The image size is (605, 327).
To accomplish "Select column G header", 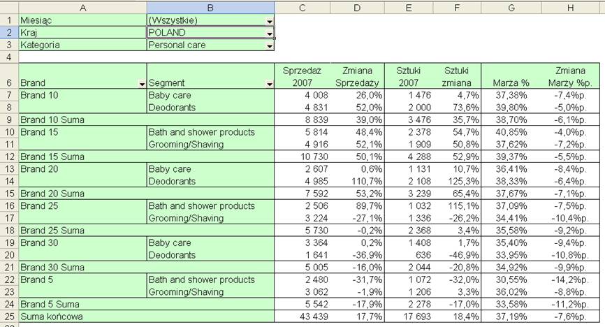I will [511, 8].
